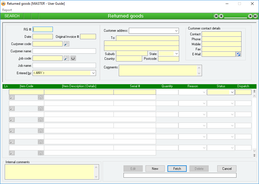Open the Report menu
259x184 pixels.
pyautogui.click(x=7, y=10)
